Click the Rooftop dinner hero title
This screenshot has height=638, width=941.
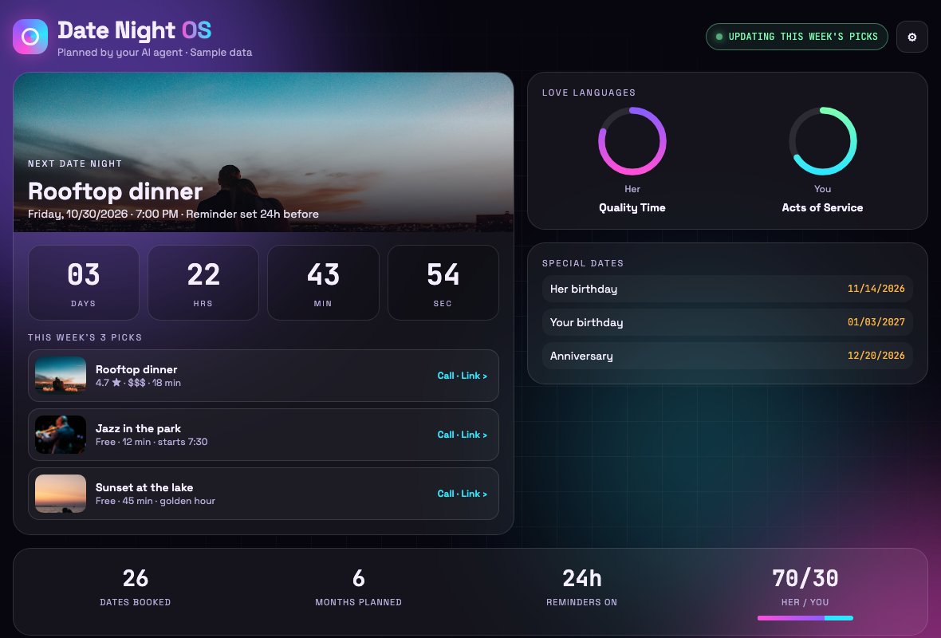pyautogui.click(x=115, y=191)
